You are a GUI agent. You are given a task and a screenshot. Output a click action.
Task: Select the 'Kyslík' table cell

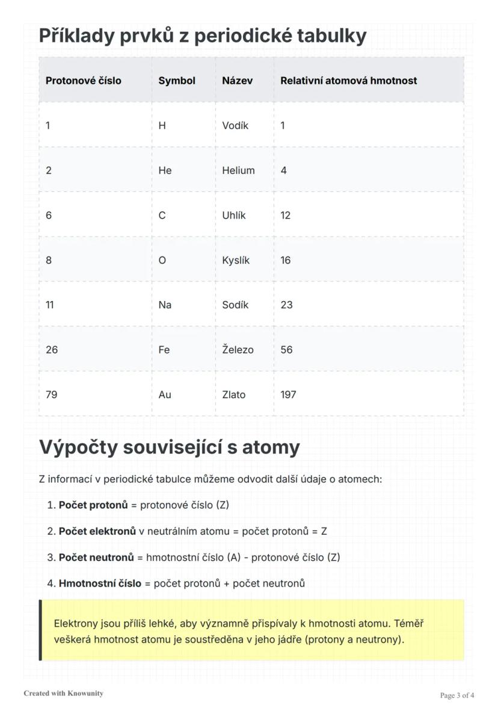coord(236,260)
